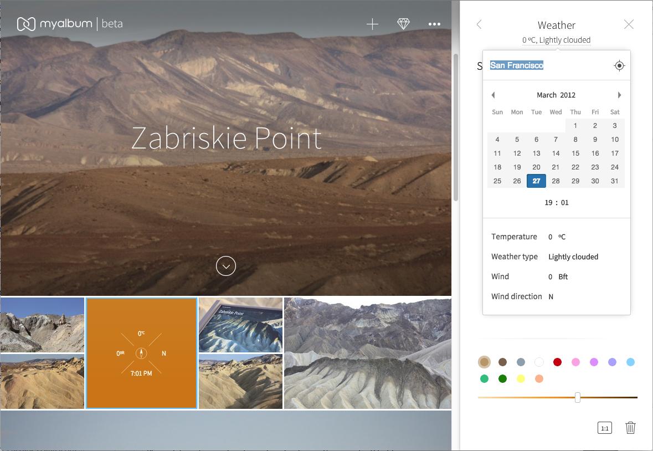Viewport: 653px width, 451px height.
Task: Go to next month in calendar
Action: pos(619,95)
